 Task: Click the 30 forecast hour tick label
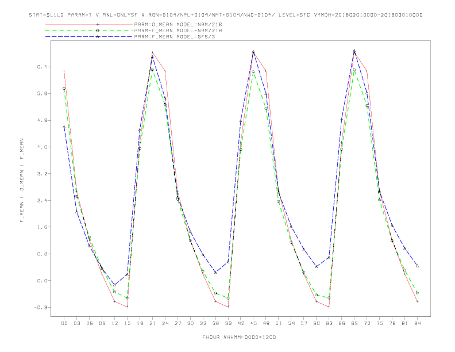[190, 323]
